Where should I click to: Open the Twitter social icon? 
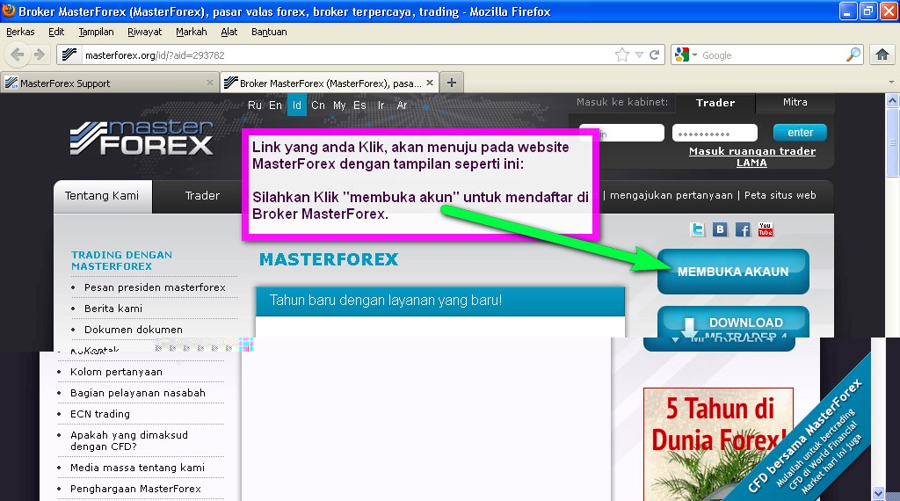(697, 230)
